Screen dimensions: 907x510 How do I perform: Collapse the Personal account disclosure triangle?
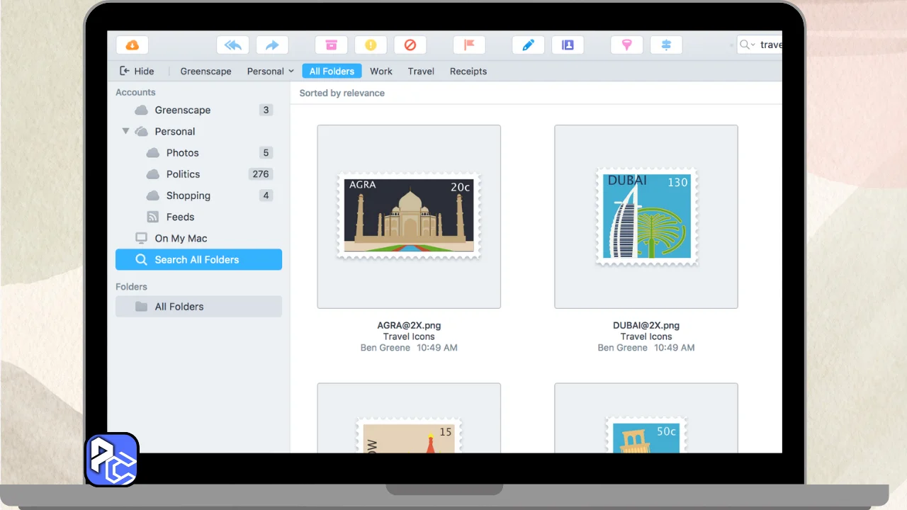[x=125, y=131]
